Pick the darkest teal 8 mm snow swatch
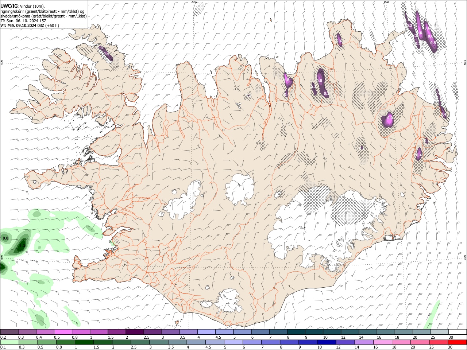The height and width of the screenshot is (350, 467). point(296,332)
